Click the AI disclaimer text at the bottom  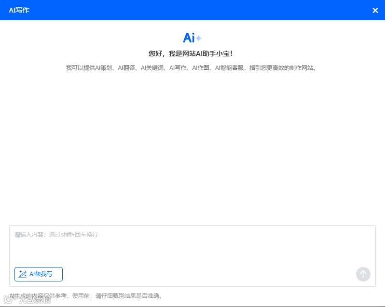(x=86, y=296)
